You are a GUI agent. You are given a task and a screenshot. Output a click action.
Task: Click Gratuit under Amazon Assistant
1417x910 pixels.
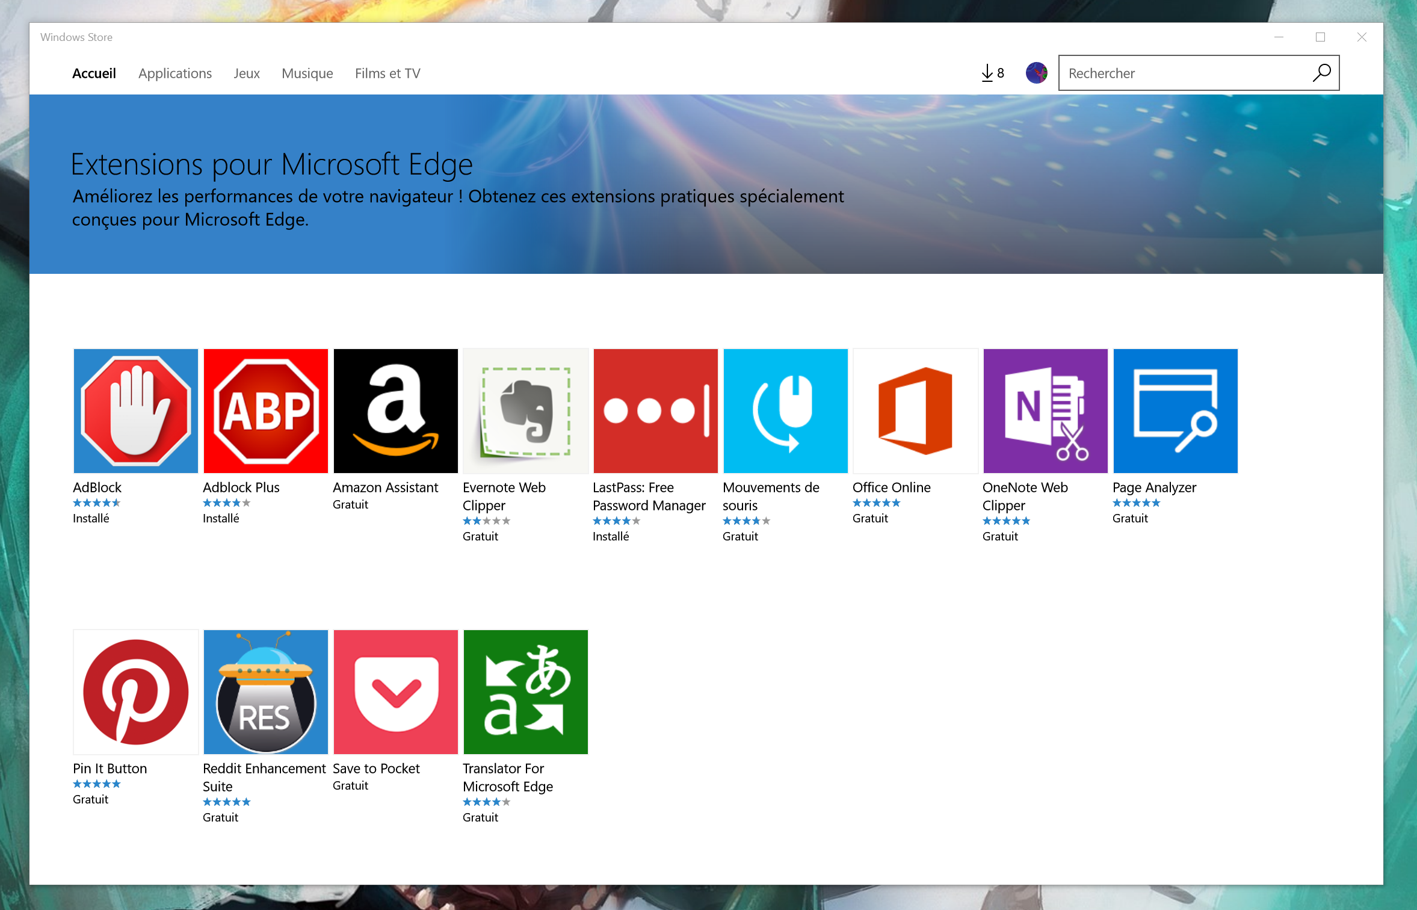click(x=350, y=504)
